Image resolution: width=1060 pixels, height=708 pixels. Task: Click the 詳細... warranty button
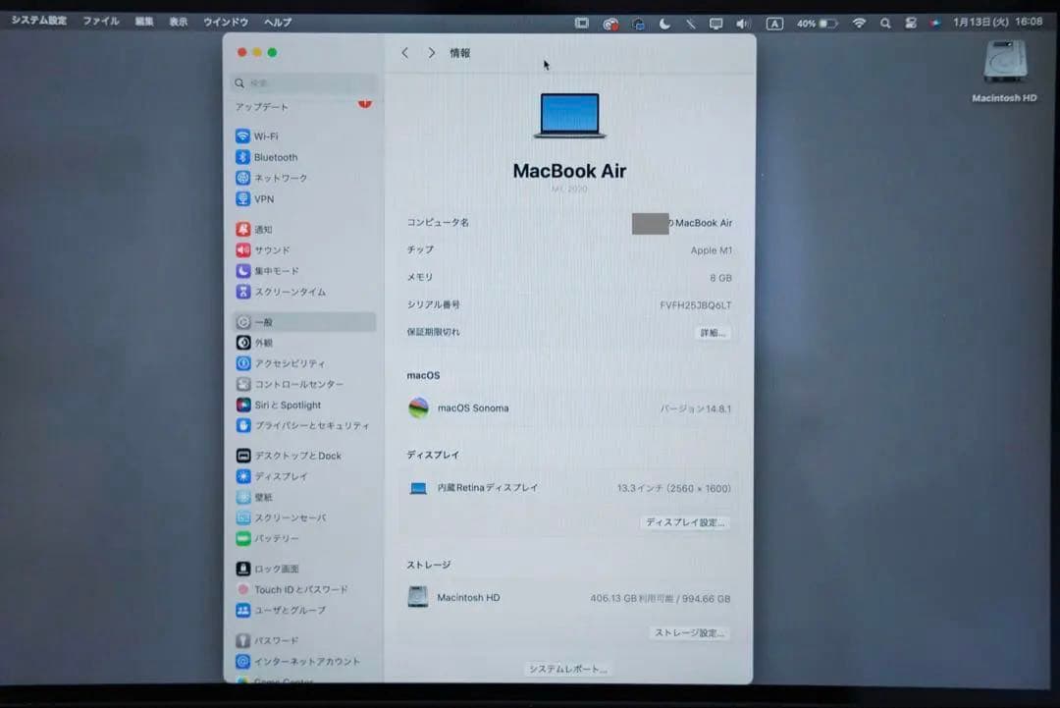(x=713, y=333)
